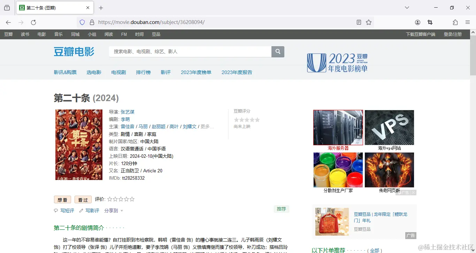Open the 2023 年度电影榜单 banner
The height and width of the screenshot is (253, 476).
click(337, 63)
